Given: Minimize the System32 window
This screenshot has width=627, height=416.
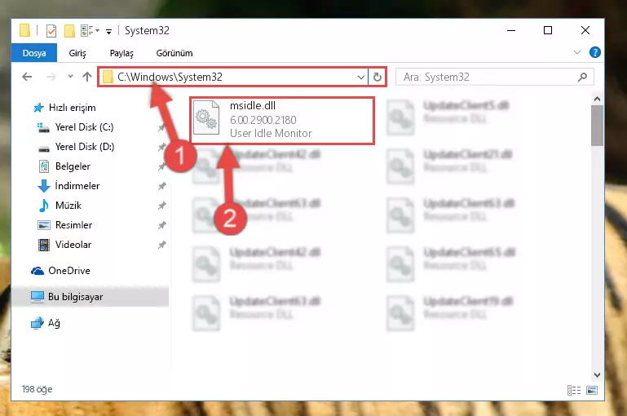Looking at the screenshot, I should tap(511, 30).
